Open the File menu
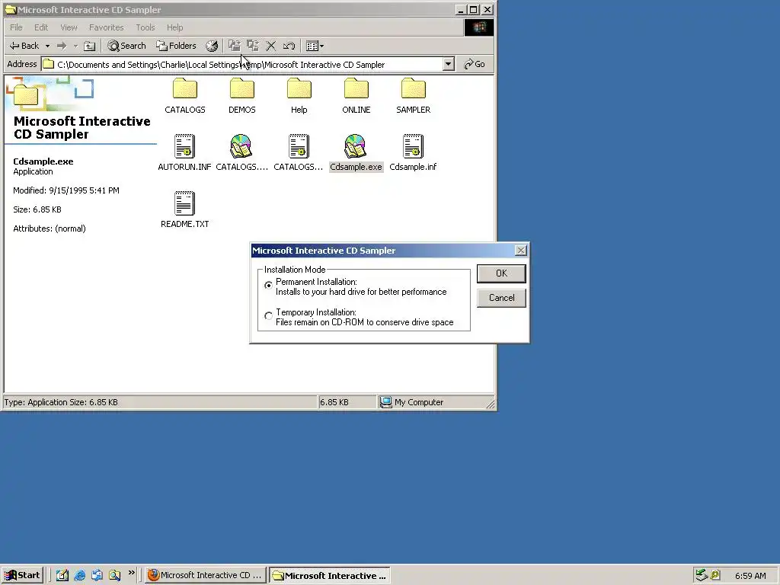780x585 pixels. click(x=16, y=27)
